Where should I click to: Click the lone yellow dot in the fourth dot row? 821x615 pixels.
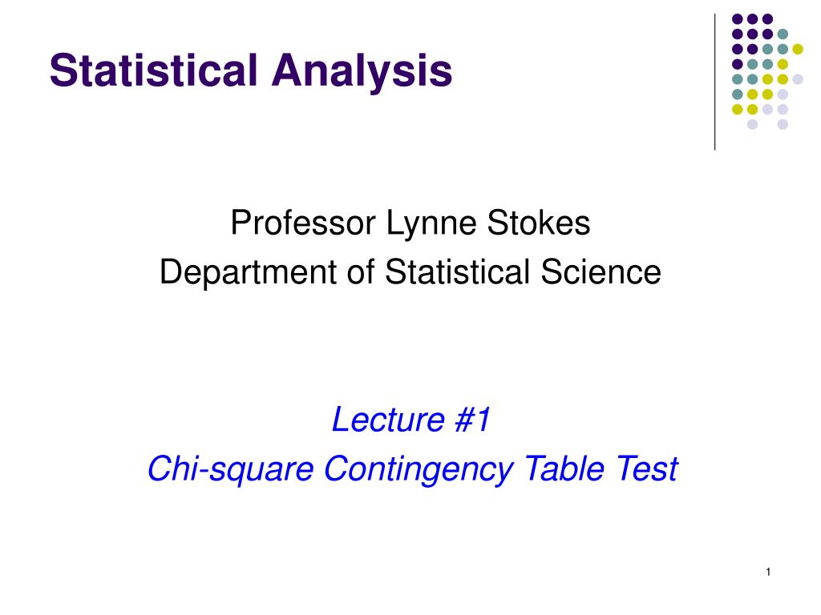click(783, 64)
